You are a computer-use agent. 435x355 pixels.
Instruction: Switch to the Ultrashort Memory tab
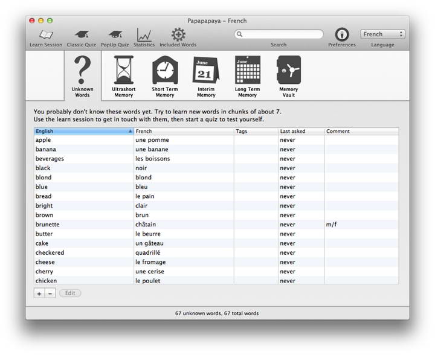click(x=123, y=76)
